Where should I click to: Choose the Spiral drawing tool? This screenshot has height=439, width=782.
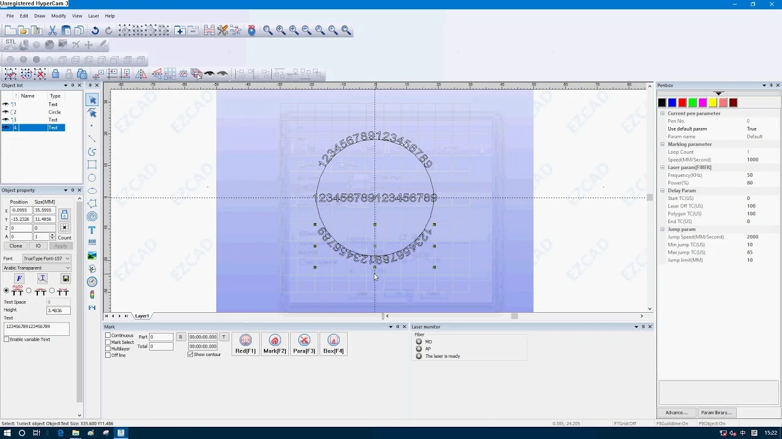click(x=92, y=216)
